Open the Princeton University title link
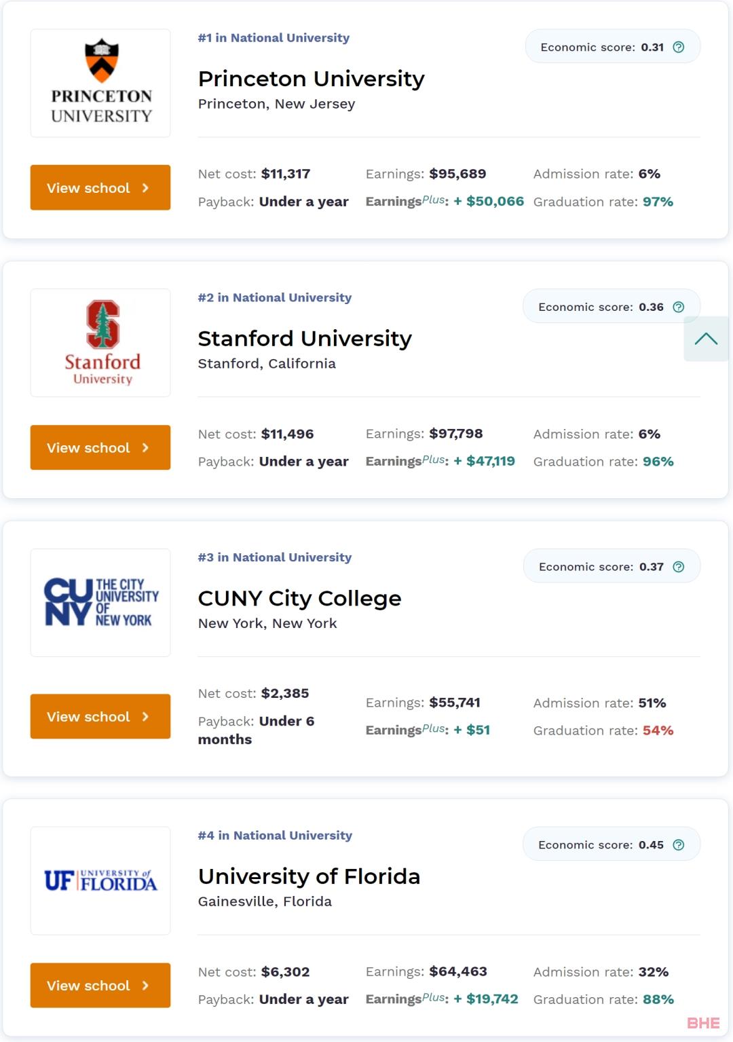Image resolution: width=733 pixels, height=1042 pixels. coord(312,79)
